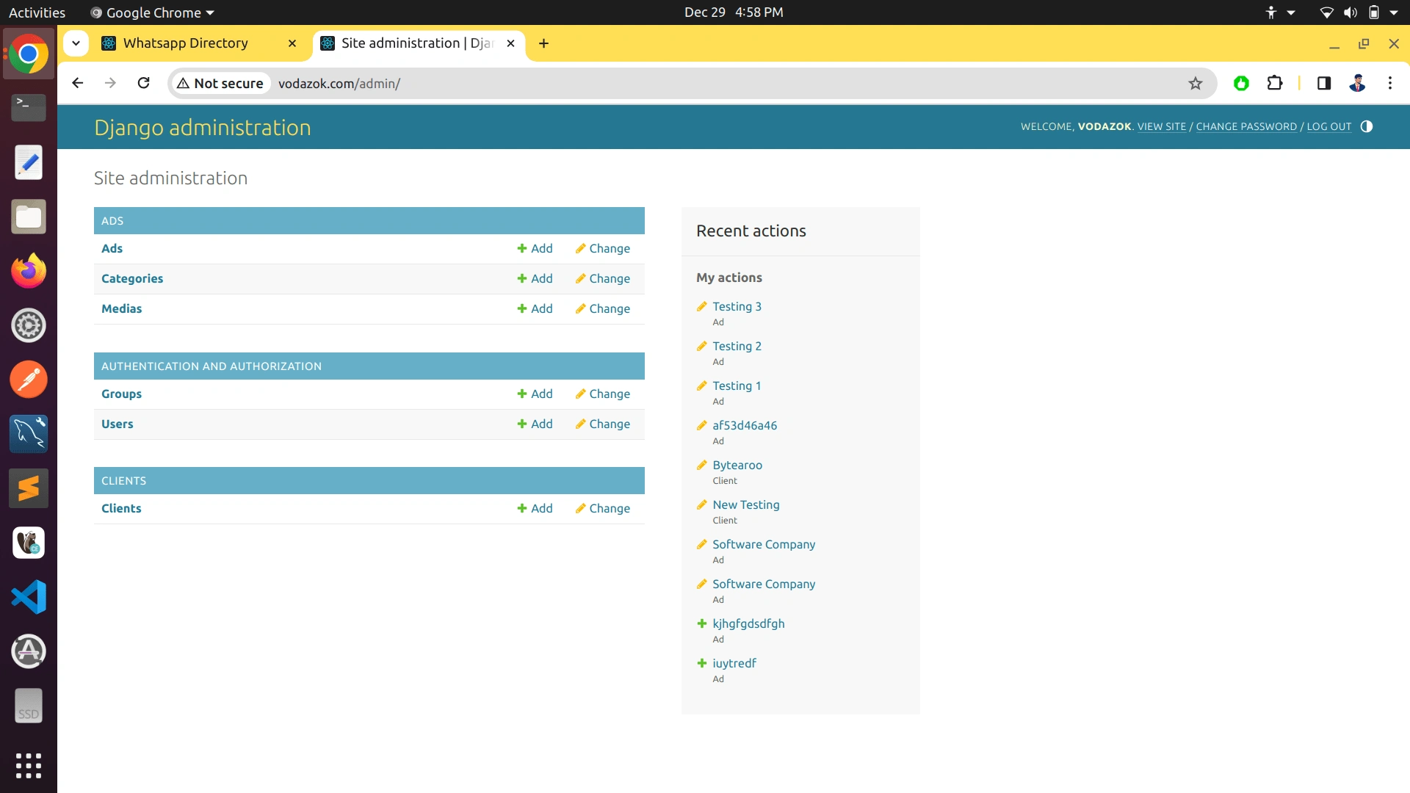Click the reload/refresh page icon

click(x=143, y=83)
